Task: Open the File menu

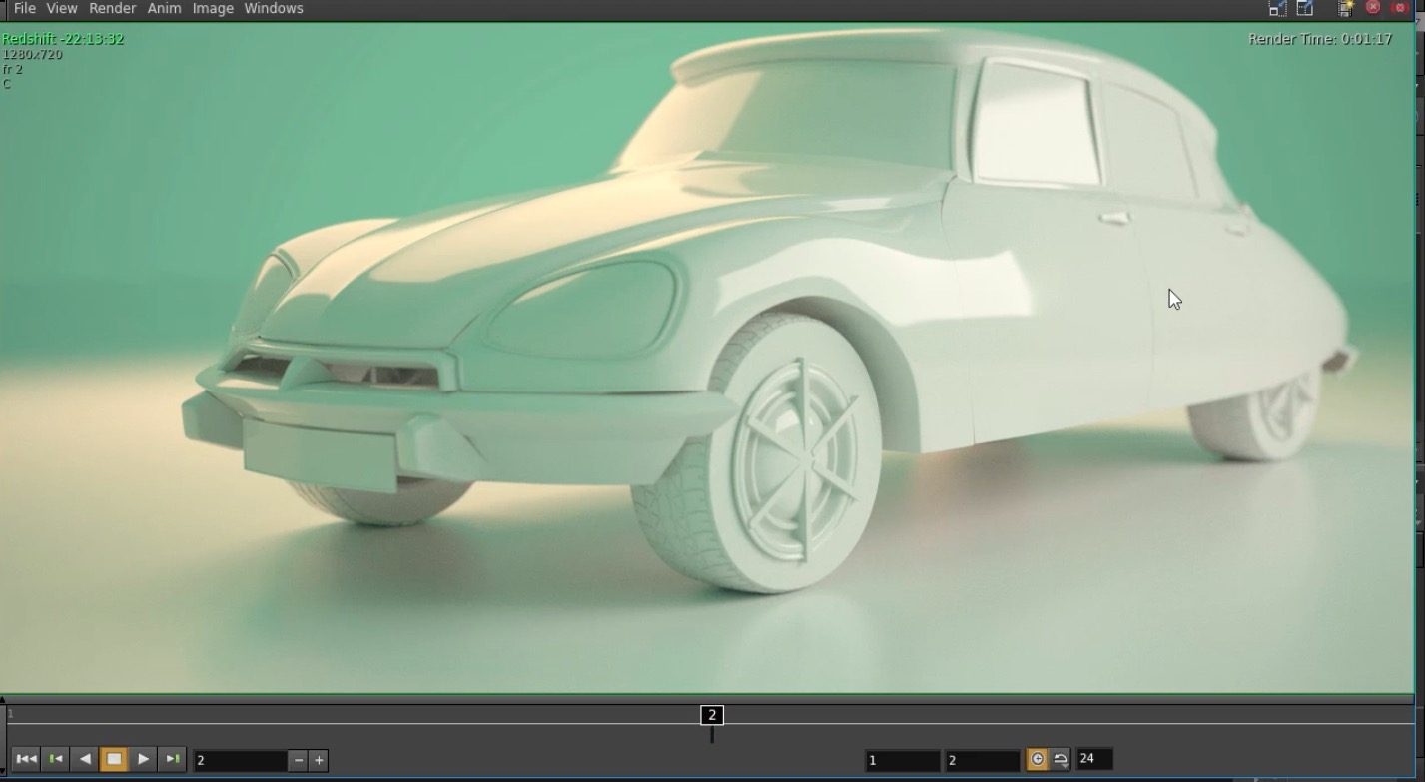Action: click(x=25, y=9)
